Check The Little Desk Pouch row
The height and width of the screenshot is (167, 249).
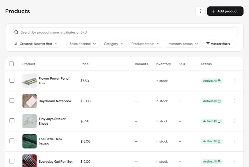(x=12, y=141)
